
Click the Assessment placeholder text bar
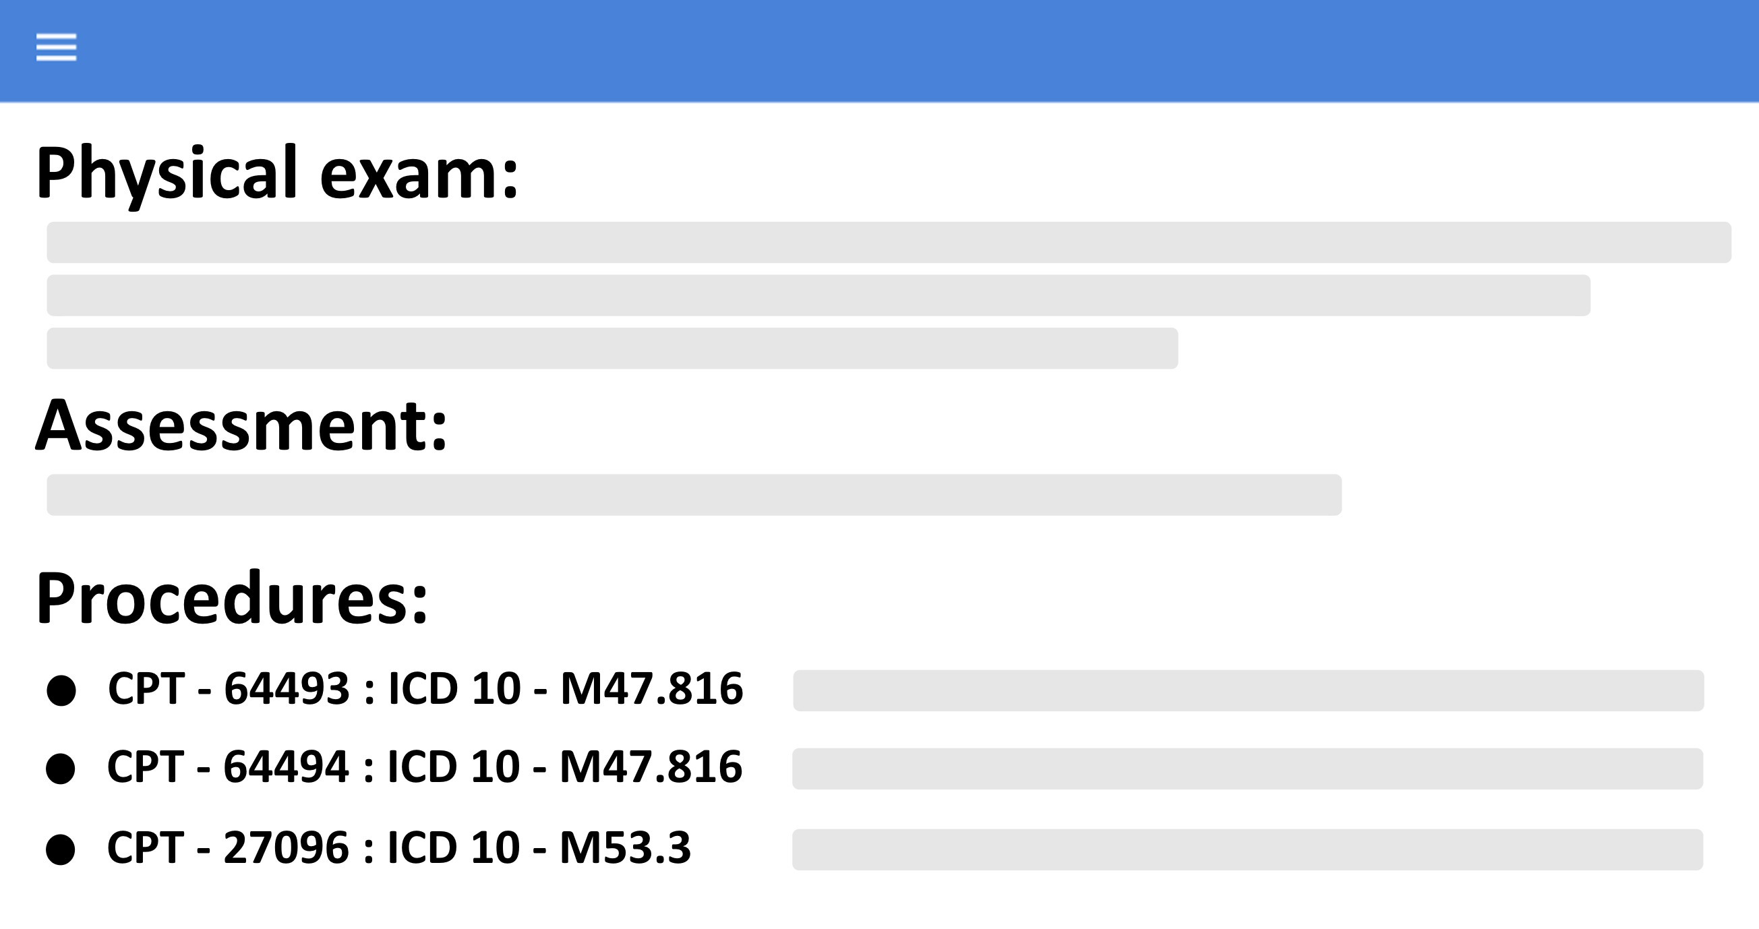point(694,495)
